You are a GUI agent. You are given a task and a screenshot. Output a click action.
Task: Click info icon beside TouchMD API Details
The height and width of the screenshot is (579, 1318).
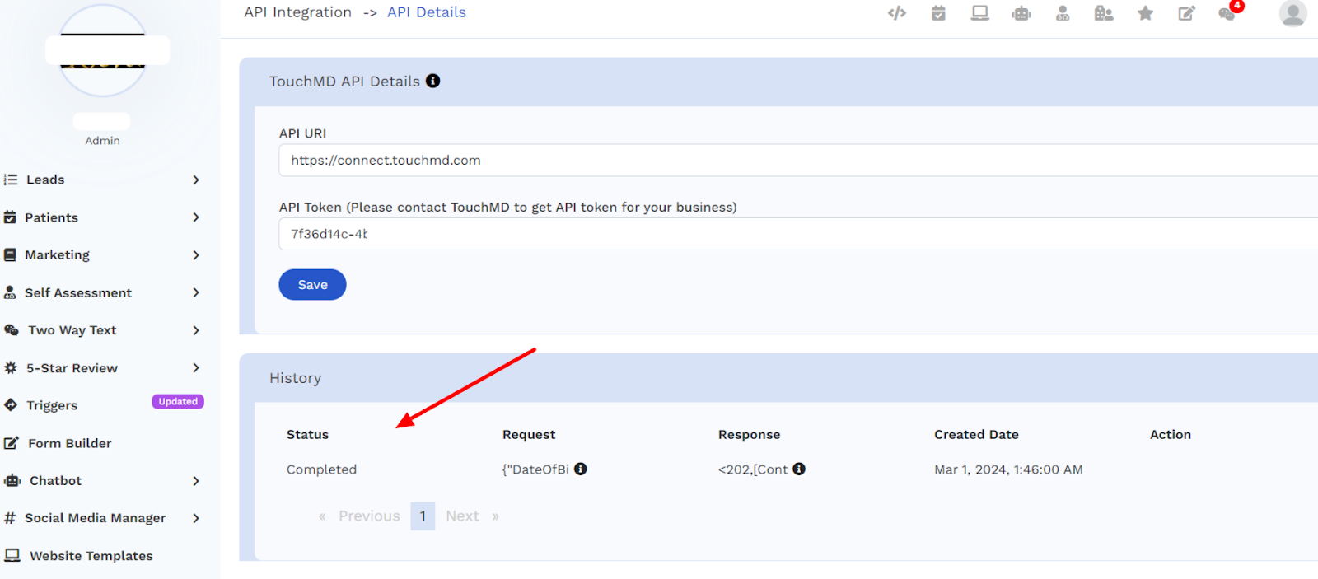[x=432, y=81]
